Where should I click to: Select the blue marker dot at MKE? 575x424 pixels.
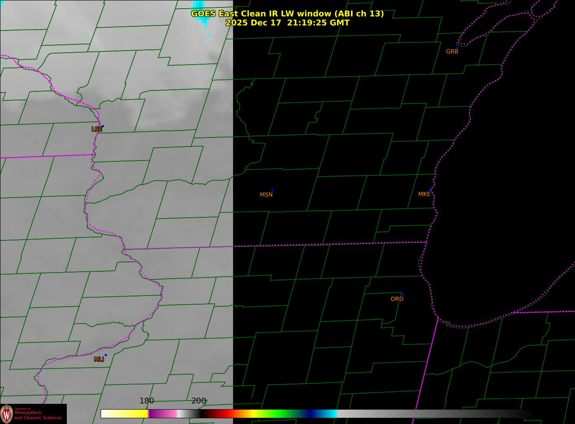tap(430, 190)
